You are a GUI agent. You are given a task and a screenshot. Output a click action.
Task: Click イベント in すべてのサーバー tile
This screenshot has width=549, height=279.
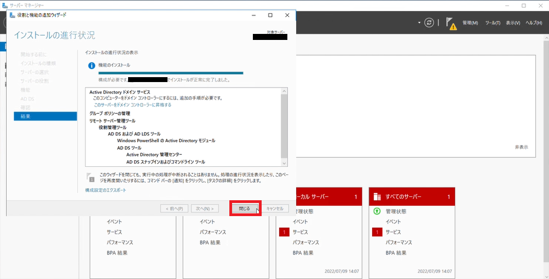[x=393, y=222]
